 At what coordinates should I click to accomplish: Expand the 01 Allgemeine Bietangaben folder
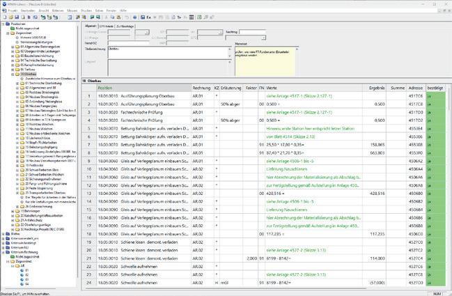(x=13, y=47)
